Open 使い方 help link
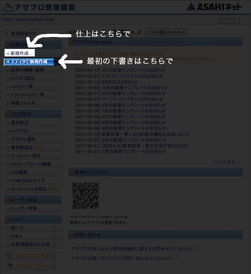This screenshot has width=251, height=274. click(33, 228)
